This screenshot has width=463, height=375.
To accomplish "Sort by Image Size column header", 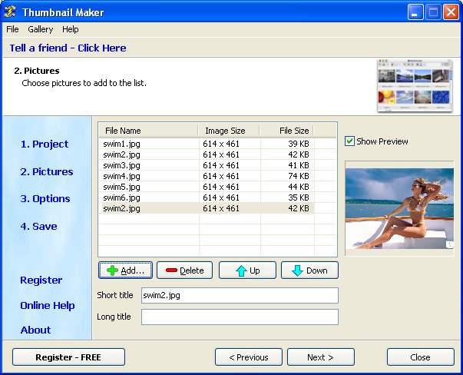I will coord(229,131).
